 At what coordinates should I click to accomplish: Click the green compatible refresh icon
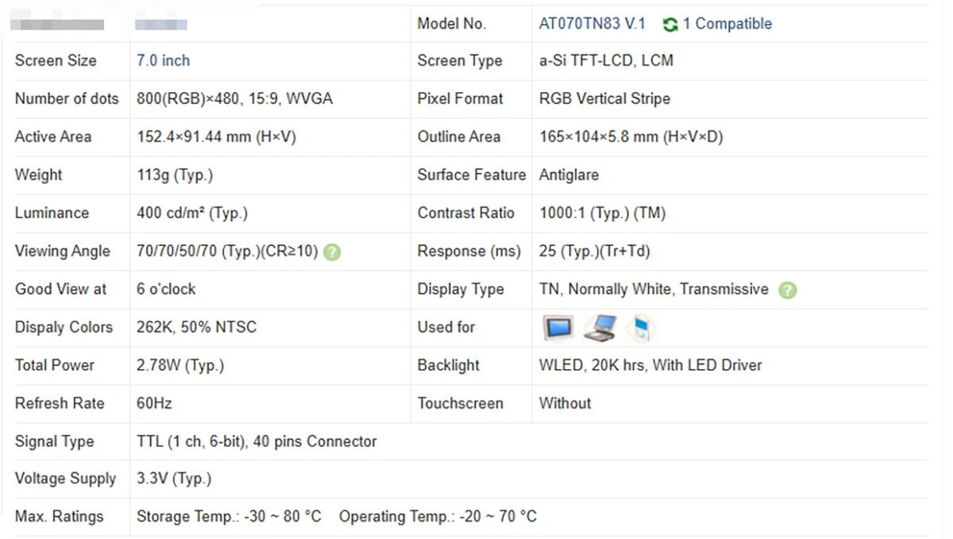pyautogui.click(x=669, y=25)
